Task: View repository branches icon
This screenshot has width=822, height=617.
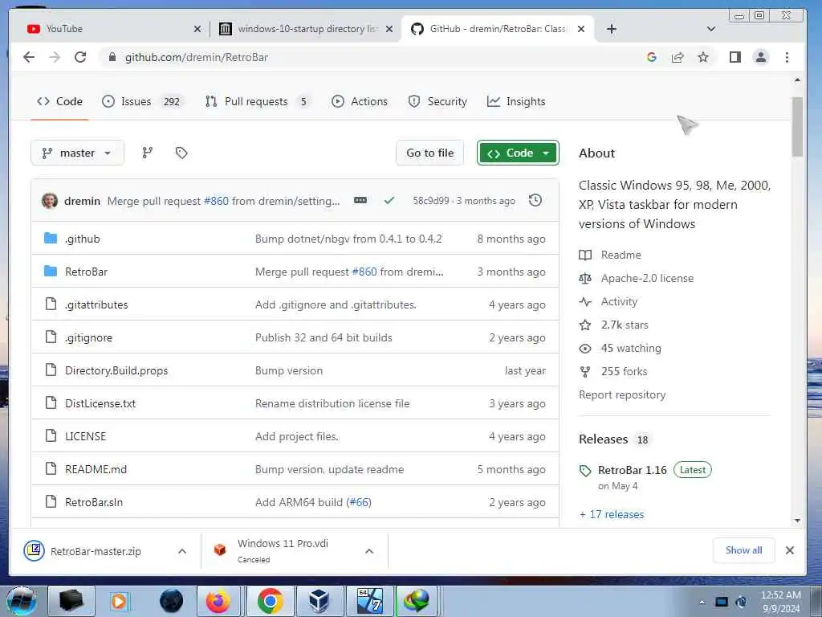Action: click(x=148, y=153)
